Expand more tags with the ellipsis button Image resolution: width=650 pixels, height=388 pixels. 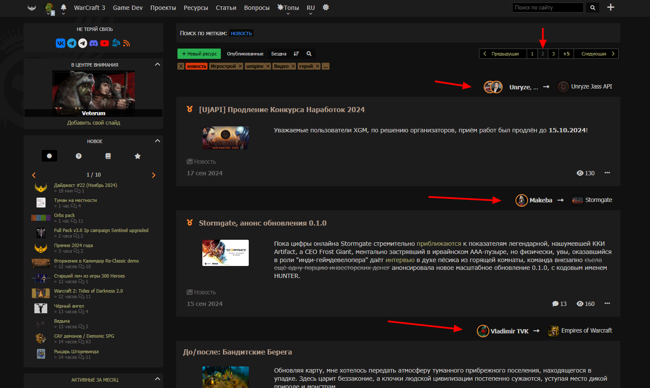326,66
